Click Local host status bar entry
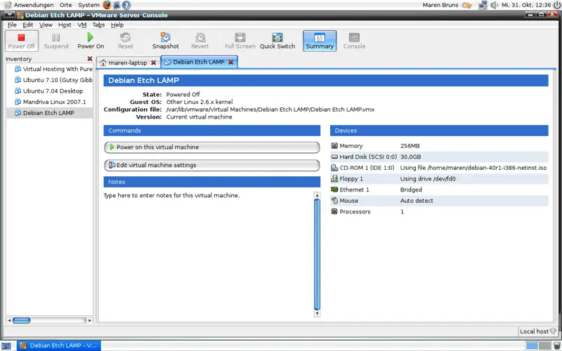562x351 pixels. (x=537, y=331)
